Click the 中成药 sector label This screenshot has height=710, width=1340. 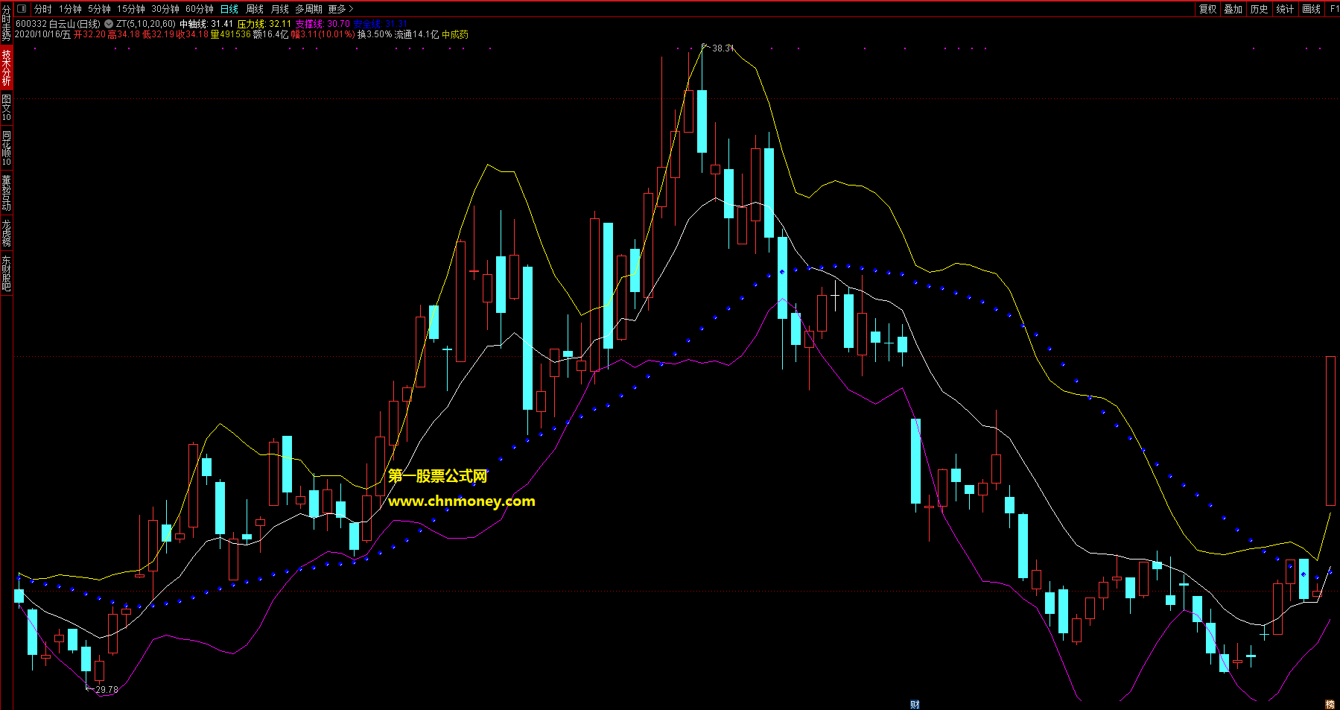pyautogui.click(x=455, y=34)
